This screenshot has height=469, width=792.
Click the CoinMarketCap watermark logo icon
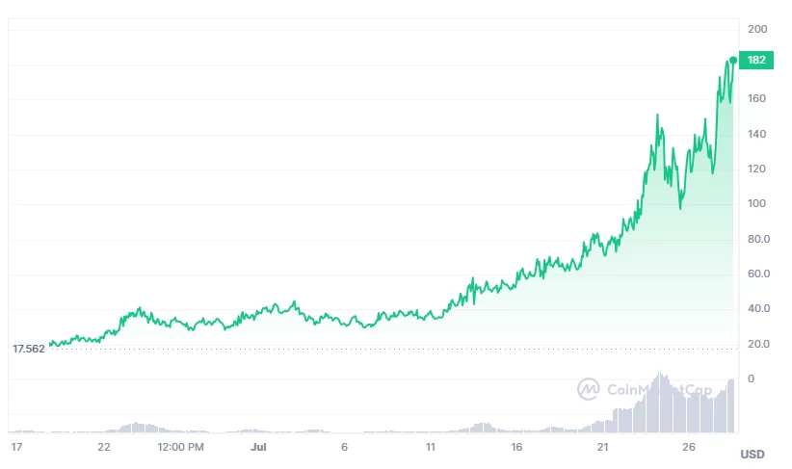pos(588,389)
